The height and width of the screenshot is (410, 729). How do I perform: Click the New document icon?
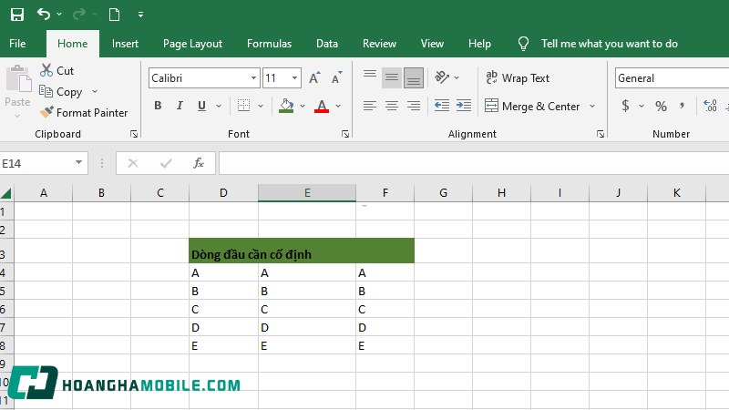[114, 15]
